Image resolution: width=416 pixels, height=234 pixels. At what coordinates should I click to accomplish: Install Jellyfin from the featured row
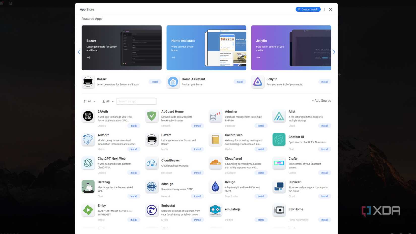tap(324, 82)
